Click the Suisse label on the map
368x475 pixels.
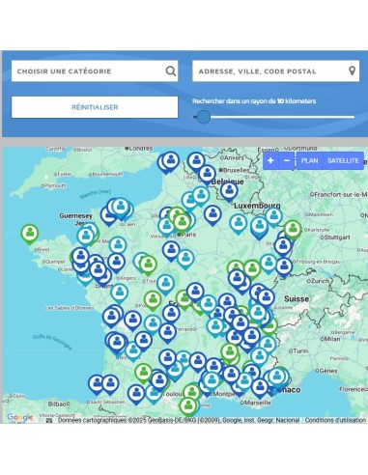[297, 299]
